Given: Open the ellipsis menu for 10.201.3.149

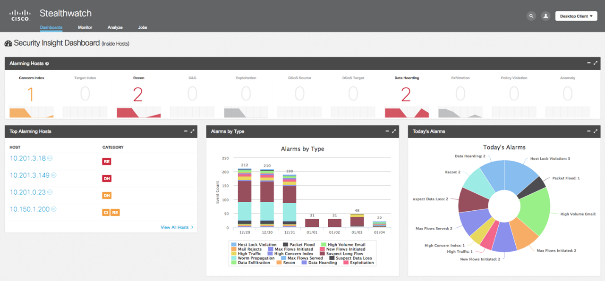Looking at the screenshot, I should pyautogui.click(x=54, y=175).
